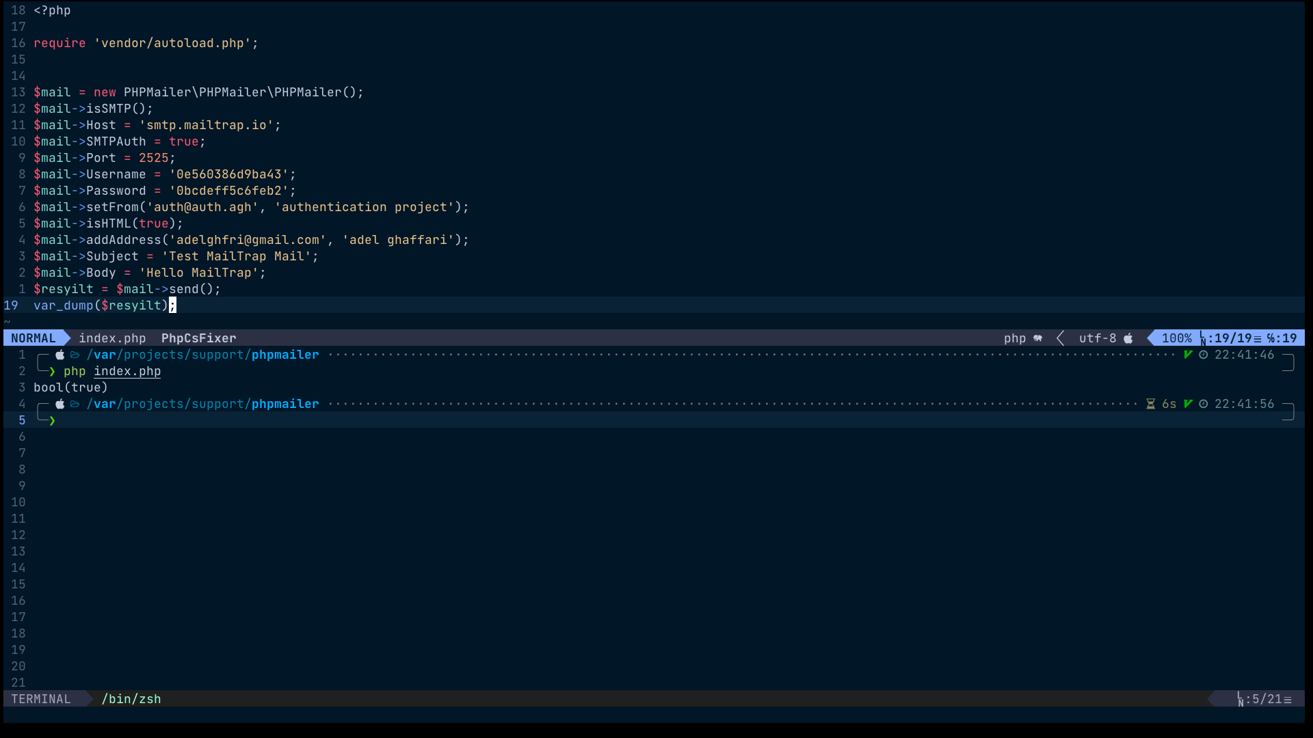
Task: Click the index.php filename in statusline
Action: pyautogui.click(x=112, y=338)
